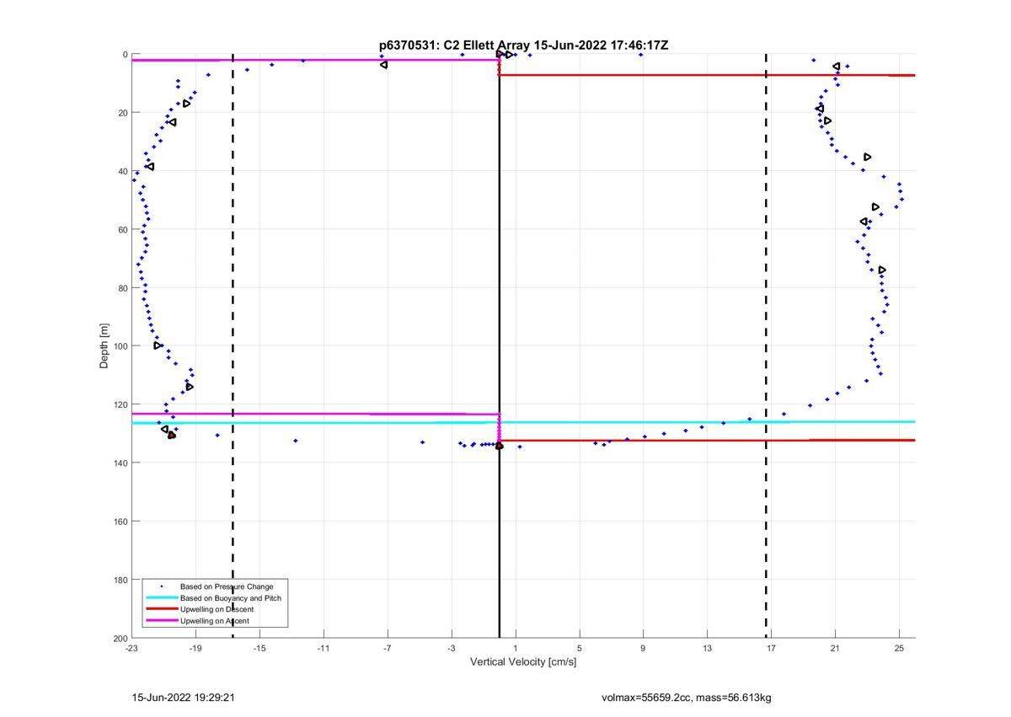Click x-axis tick label -15
Image resolution: width=1011 pixels, height=717 pixels.
tap(259, 648)
